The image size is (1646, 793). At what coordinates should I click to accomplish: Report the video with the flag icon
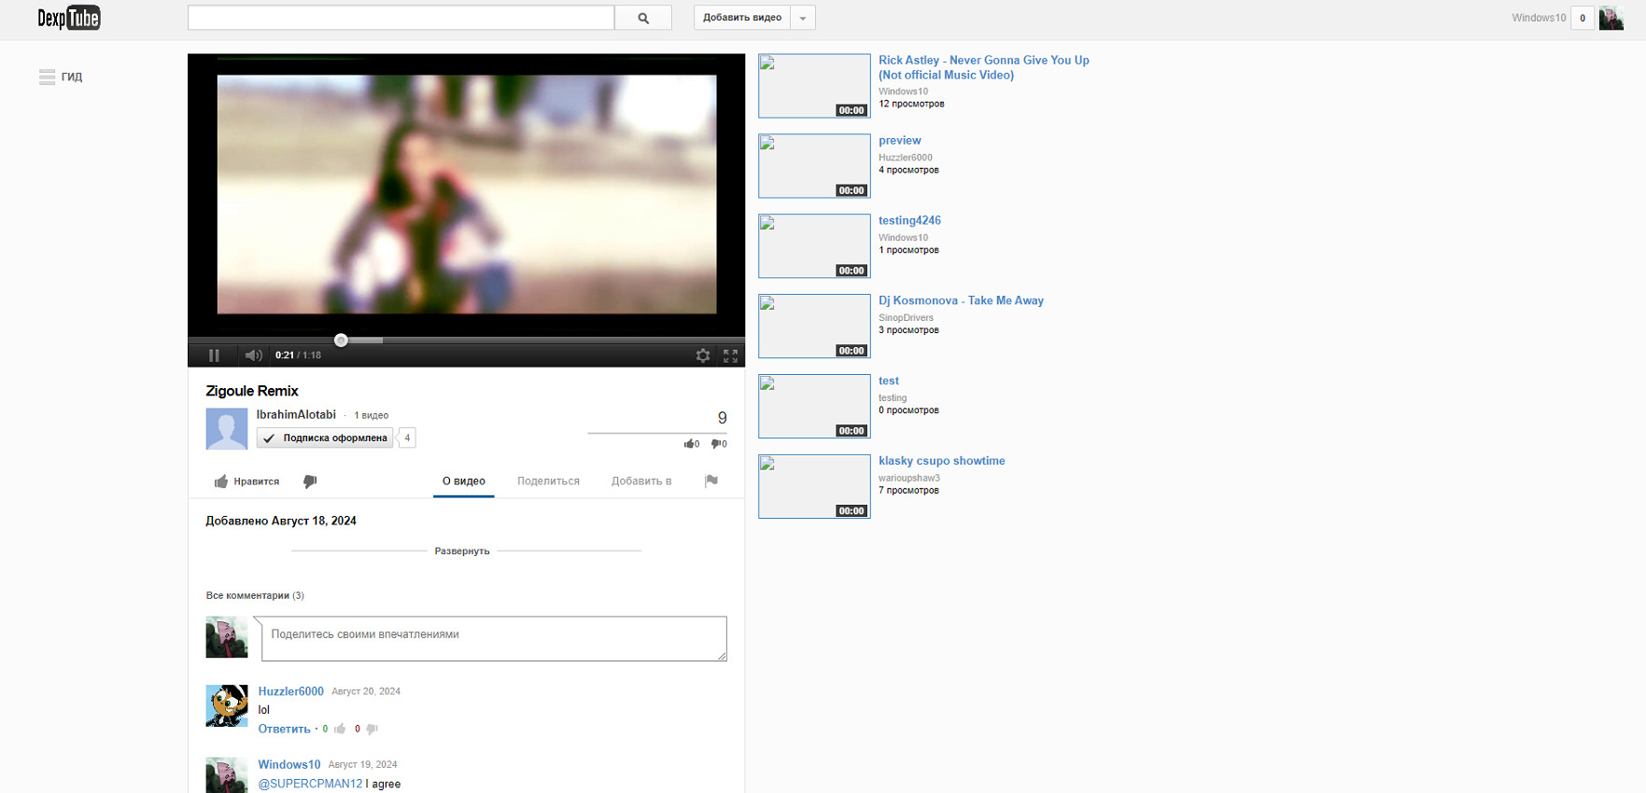[x=711, y=481]
